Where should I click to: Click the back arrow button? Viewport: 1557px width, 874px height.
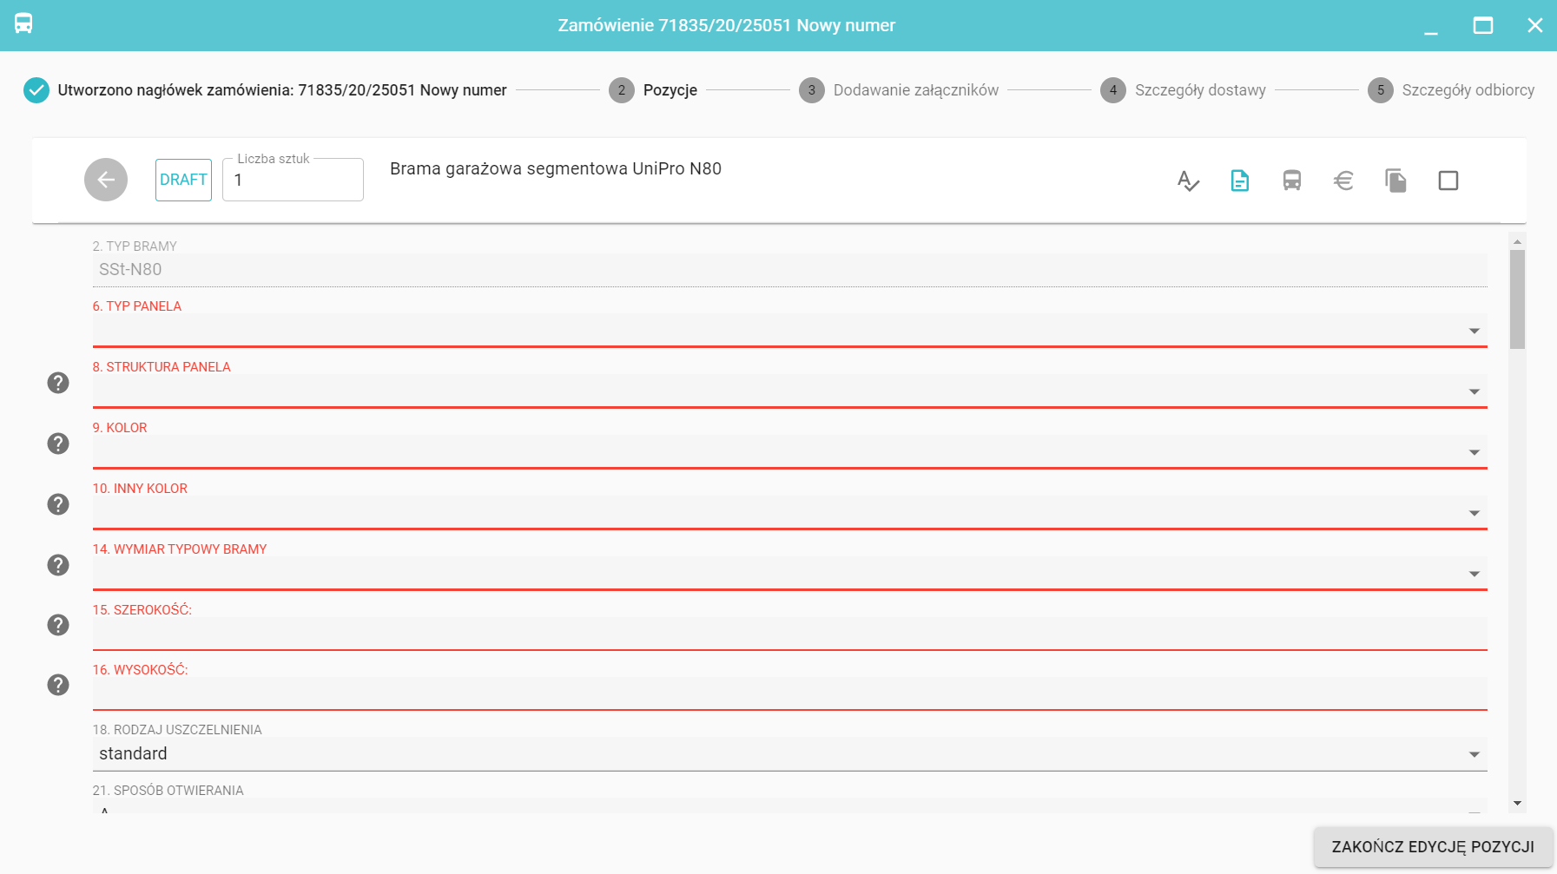tap(106, 180)
